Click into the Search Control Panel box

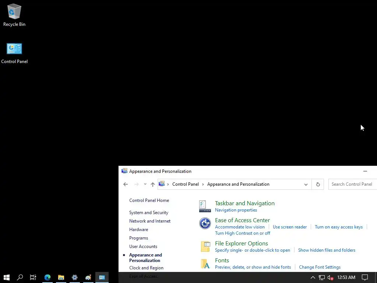352,184
